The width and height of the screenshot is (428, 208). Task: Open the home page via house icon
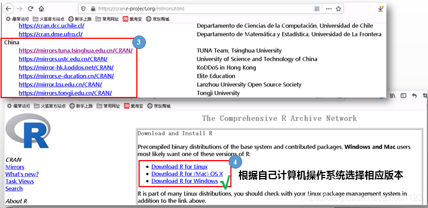point(41,9)
